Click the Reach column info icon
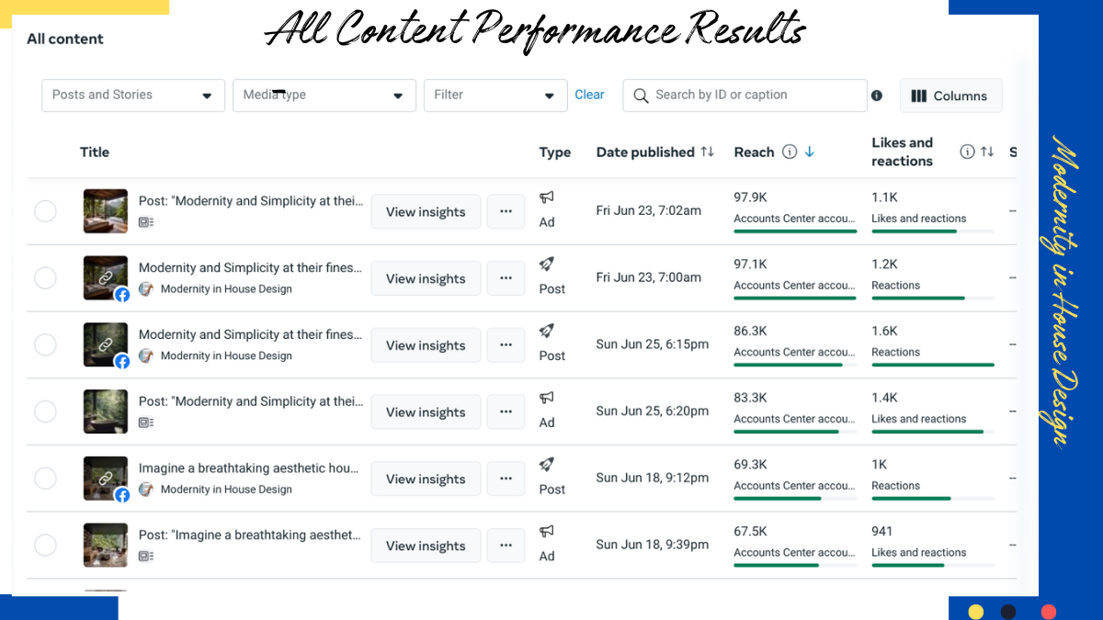The height and width of the screenshot is (620, 1103). (x=790, y=152)
